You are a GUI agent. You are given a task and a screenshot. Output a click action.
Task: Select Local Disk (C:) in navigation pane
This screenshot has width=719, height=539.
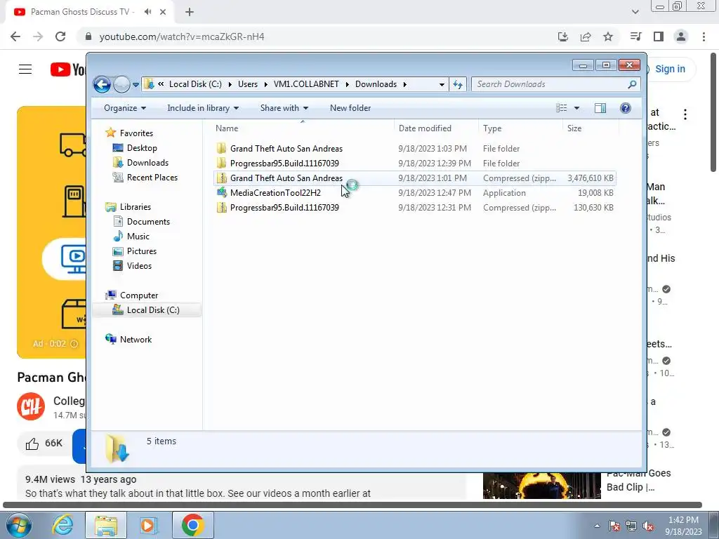147,310
